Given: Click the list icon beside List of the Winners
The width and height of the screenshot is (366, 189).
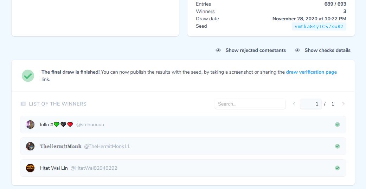Looking at the screenshot, I should click(23, 104).
